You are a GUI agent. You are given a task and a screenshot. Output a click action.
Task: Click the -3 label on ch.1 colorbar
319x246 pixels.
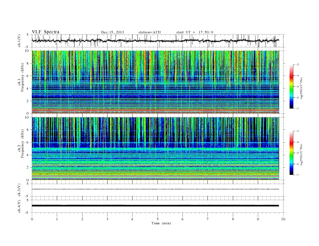pos(297,65)
